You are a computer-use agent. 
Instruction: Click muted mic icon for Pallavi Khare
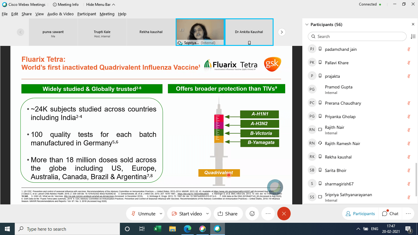point(409,63)
